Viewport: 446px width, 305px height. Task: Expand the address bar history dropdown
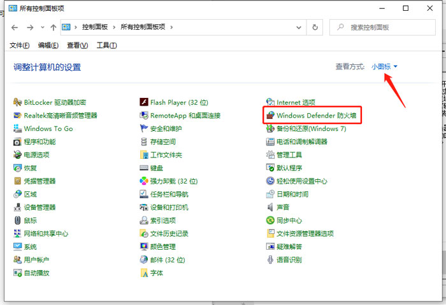click(x=299, y=27)
